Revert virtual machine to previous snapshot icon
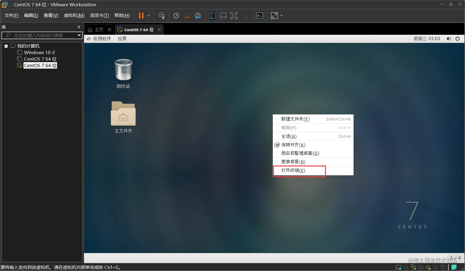This screenshot has width=465, height=271. 187,16
